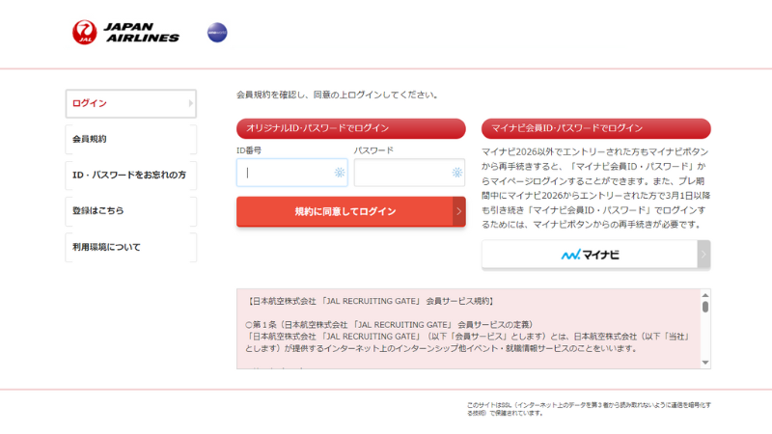
Task: Click the oneworld alliance globe icon
Action: click(217, 33)
